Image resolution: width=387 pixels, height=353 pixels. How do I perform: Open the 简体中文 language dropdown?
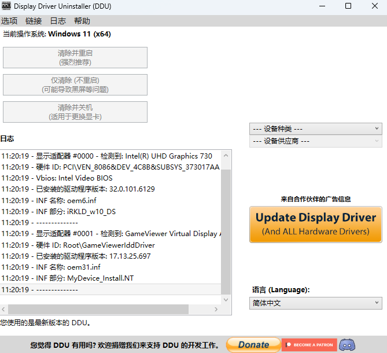315,303
